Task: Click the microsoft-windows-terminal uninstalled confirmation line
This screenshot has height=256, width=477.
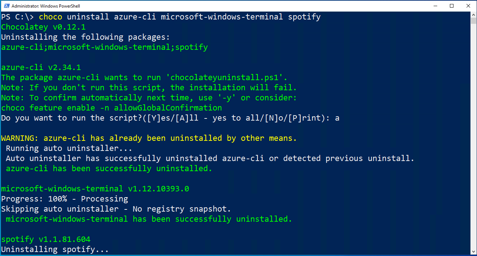Action: coord(146,219)
